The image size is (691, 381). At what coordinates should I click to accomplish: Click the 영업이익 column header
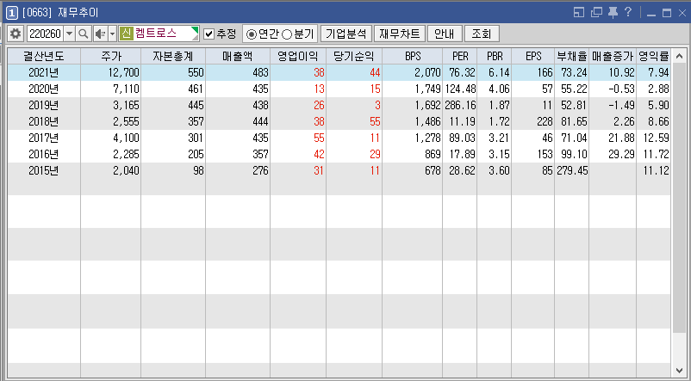[x=298, y=56]
